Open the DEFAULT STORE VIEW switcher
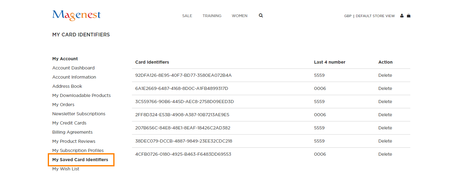Screen dimensions: 470x189 (x=375, y=16)
